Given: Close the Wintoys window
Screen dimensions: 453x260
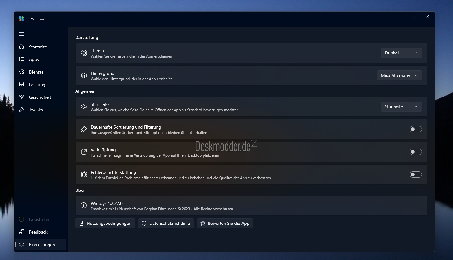Looking at the screenshot, I should [x=428, y=16].
